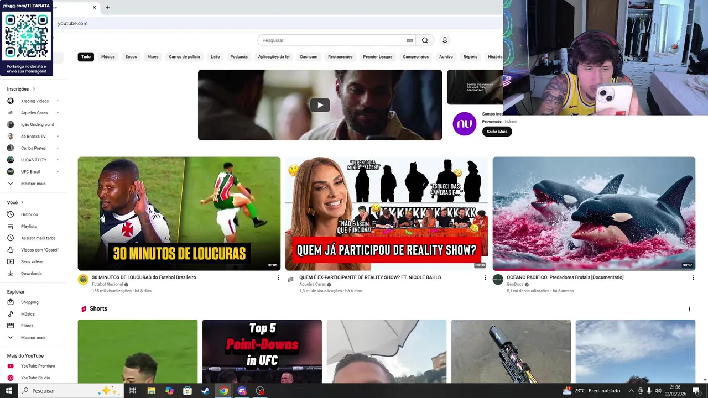Screen dimensions: 708x398
Task: Click the magnifier search button
Action: point(425,40)
